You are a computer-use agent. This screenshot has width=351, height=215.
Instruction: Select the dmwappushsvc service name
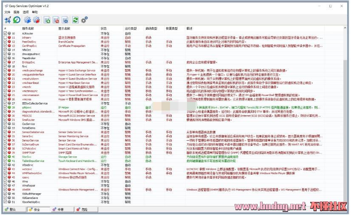coord(31,54)
